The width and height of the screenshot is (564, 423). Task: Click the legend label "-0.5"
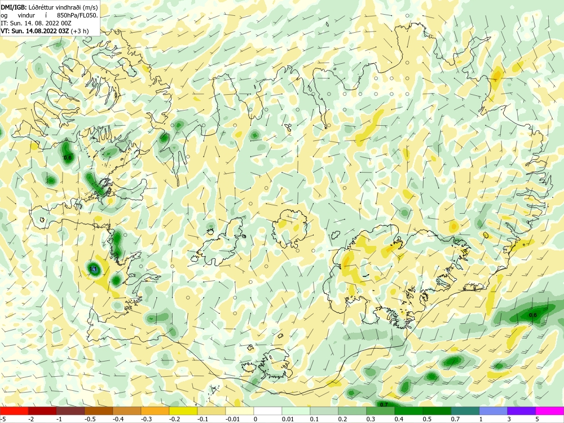[90, 419]
